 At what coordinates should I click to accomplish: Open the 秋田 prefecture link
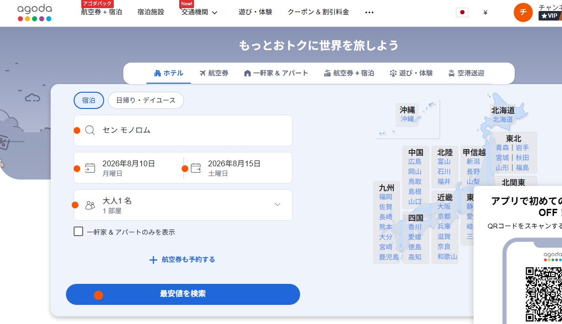tap(522, 158)
